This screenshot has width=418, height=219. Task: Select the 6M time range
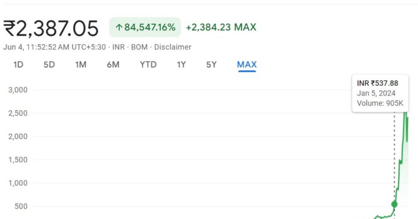coord(113,65)
